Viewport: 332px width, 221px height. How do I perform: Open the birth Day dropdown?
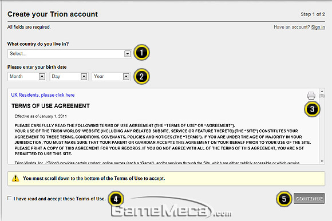pyautogui.click(x=69, y=76)
